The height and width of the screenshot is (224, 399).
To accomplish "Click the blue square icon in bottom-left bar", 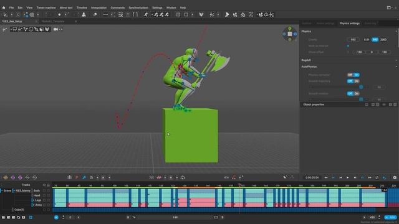I will [x=31, y=217].
